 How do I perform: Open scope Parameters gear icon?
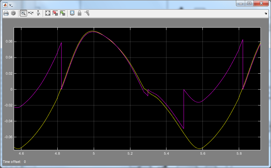click(x=13, y=13)
